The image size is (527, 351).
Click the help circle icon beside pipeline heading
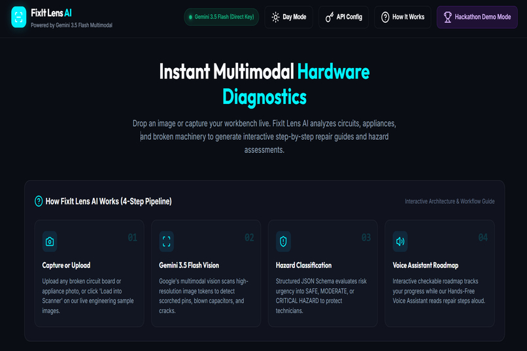(x=39, y=201)
